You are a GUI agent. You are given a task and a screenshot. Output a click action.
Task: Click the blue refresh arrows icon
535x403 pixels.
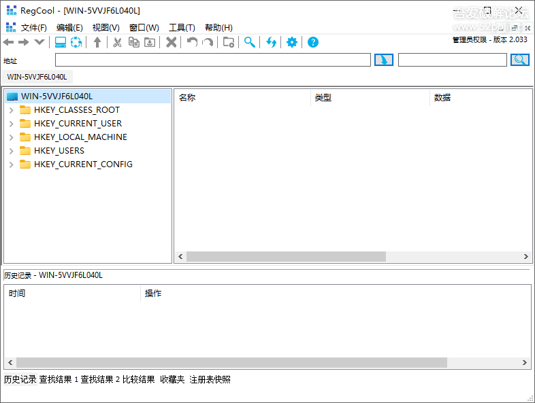(272, 42)
